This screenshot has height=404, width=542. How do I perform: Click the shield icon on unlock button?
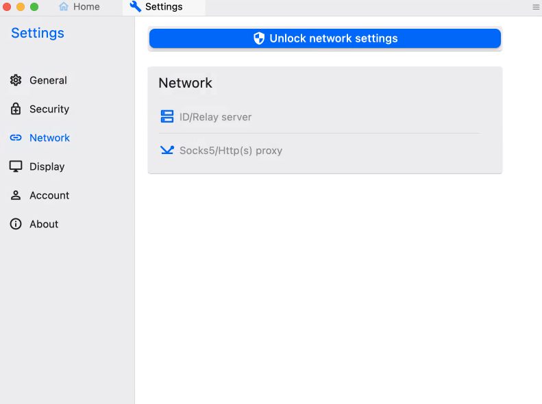pyautogui.click(x=259, y=38)
